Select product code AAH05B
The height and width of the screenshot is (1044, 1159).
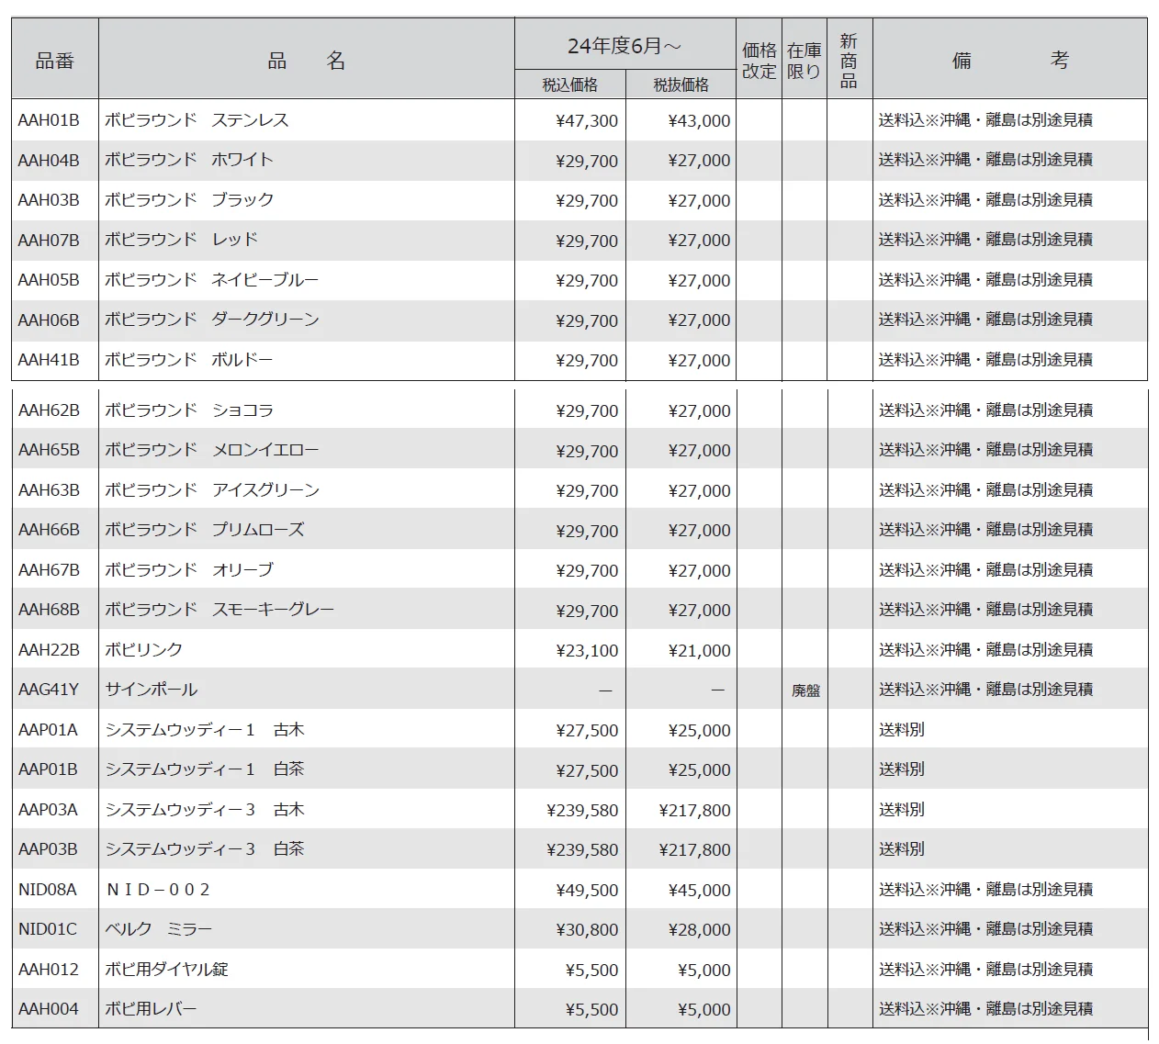[49, 280]
